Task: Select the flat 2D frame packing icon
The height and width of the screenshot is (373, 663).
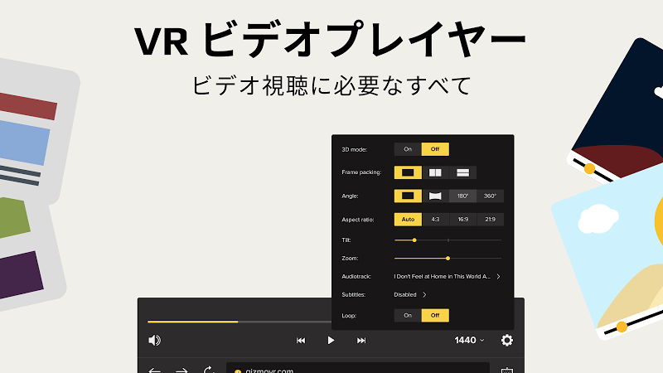Action: point(407,172)
